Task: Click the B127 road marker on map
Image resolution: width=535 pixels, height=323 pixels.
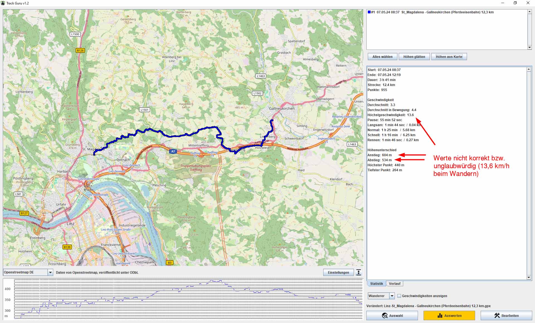Action: pos(24,213)
